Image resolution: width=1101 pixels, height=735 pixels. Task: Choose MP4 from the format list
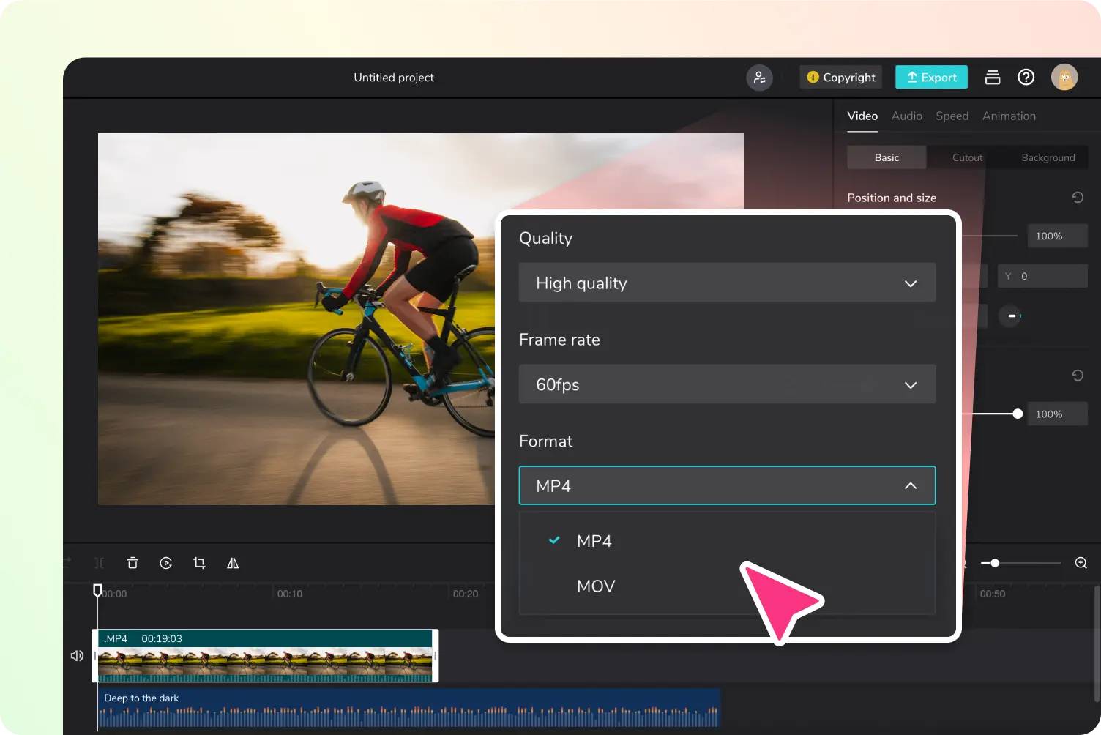[727, 541]
